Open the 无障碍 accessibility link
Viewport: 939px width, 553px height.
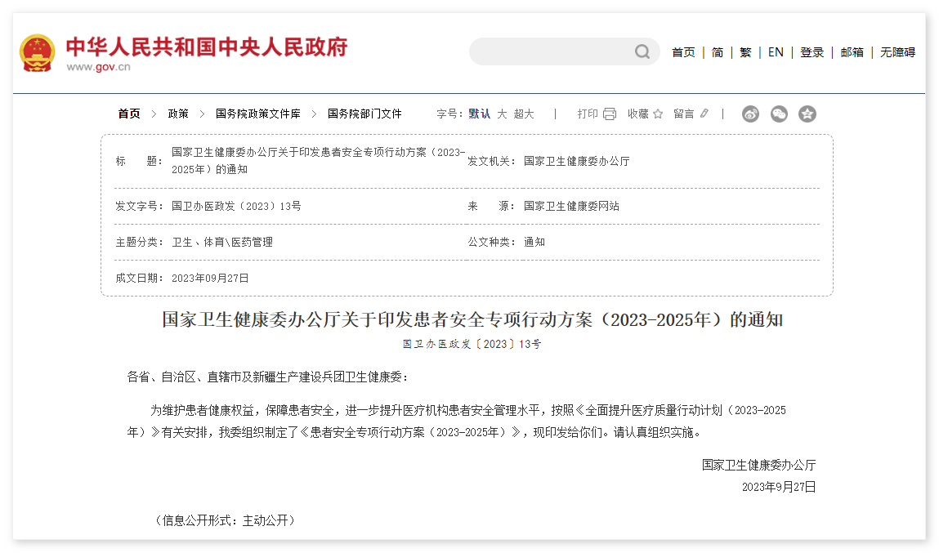point(897,51)
